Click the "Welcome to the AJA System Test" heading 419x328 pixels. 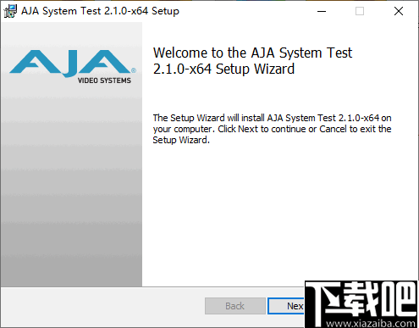pos(252,61)
